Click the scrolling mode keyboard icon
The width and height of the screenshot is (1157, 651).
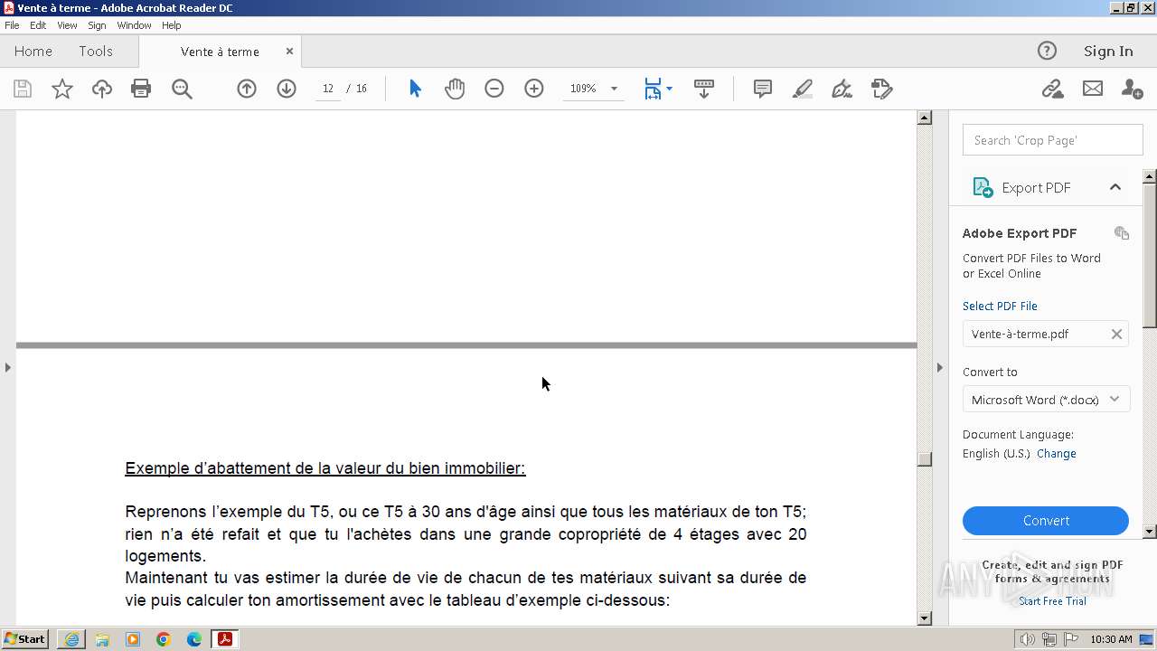tap(704, 89)
